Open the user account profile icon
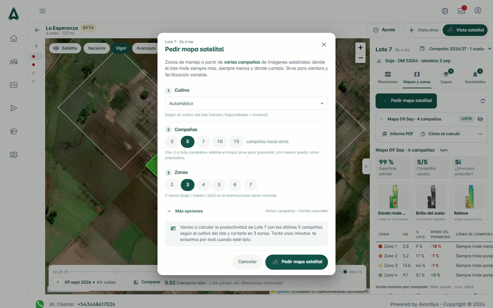493x308 pixels. point(478,10)
